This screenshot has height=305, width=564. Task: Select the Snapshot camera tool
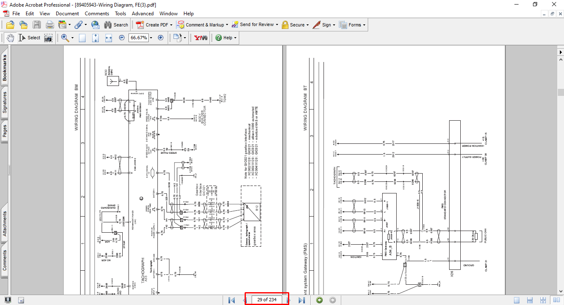48,38
